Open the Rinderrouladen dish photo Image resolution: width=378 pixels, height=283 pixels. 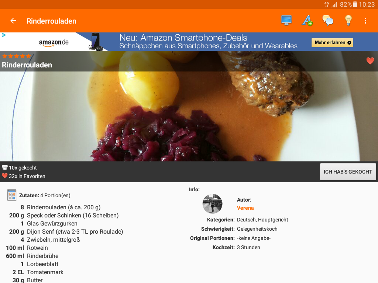(x=189, y=116)
